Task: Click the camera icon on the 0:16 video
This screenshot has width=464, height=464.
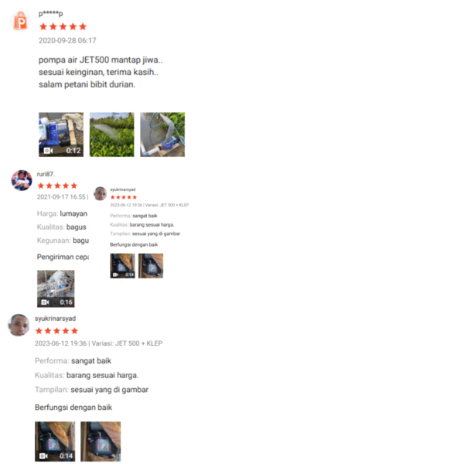Action: (45, 302)
